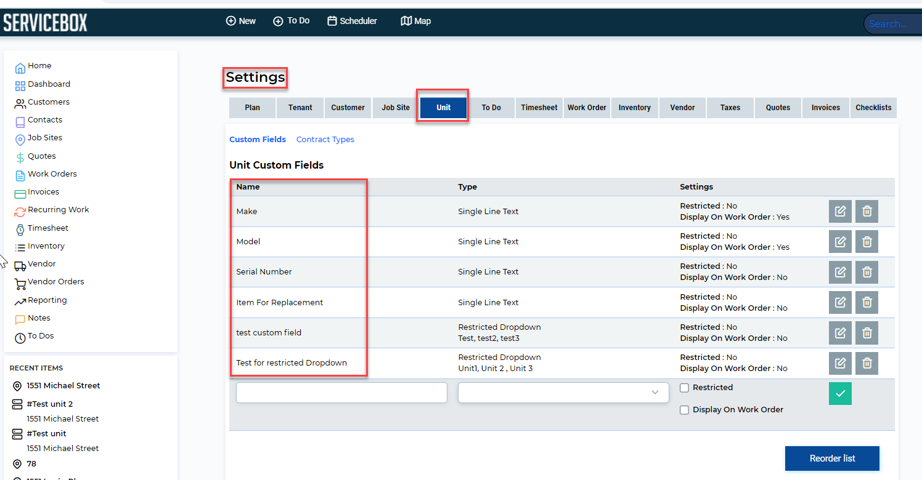The width and height of the screenshot is (922, 480).
Task: Click To Do in top bar
Action: click(292, 21)
